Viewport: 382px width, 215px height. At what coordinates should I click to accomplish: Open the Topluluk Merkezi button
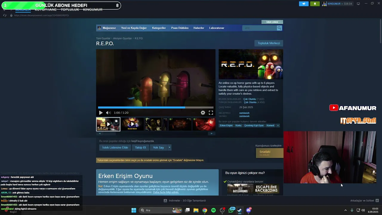pos(269,43)
